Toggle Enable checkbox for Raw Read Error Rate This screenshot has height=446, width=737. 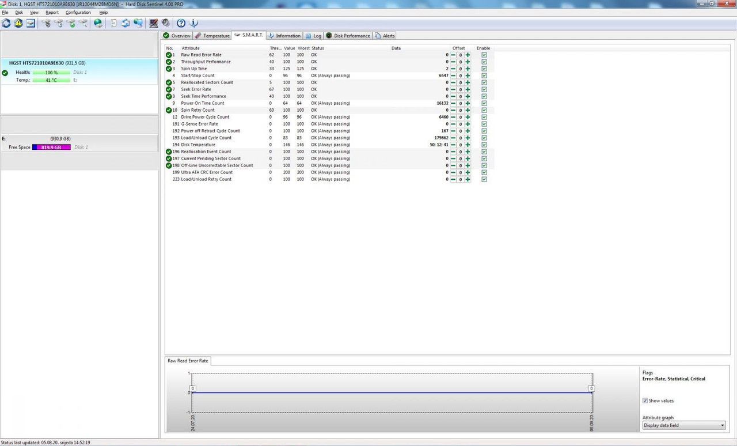click(x=484, y=55)
